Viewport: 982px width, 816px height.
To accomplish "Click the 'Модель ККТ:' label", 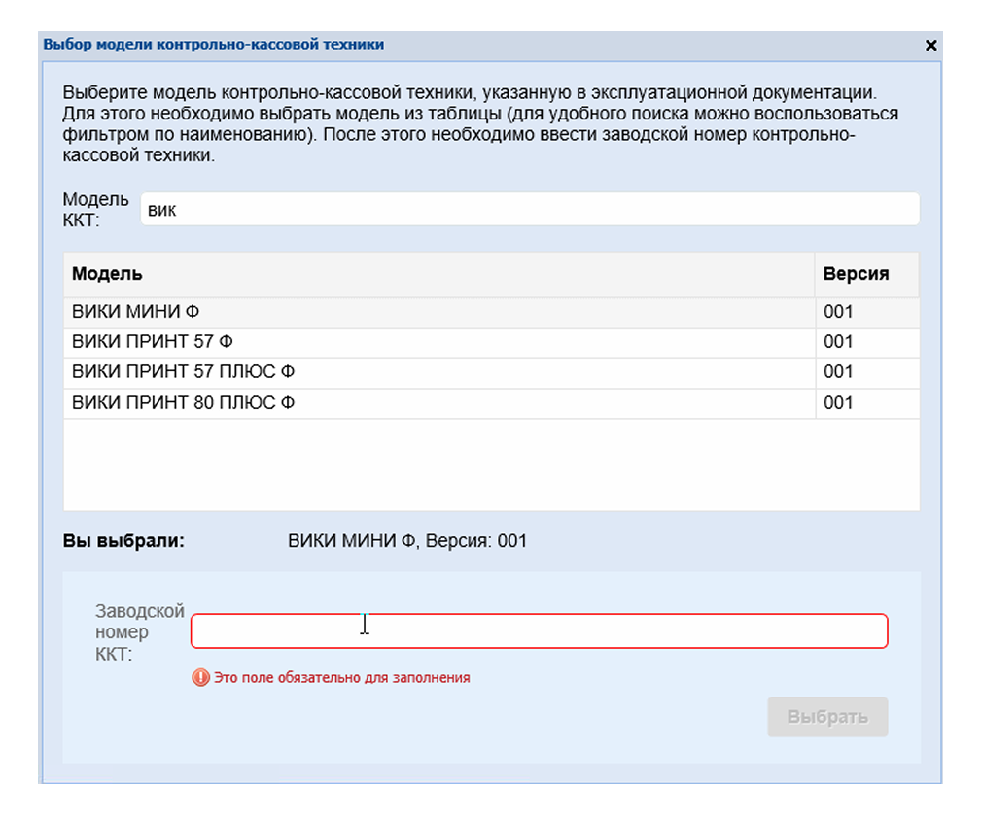I will click(96, 210).
